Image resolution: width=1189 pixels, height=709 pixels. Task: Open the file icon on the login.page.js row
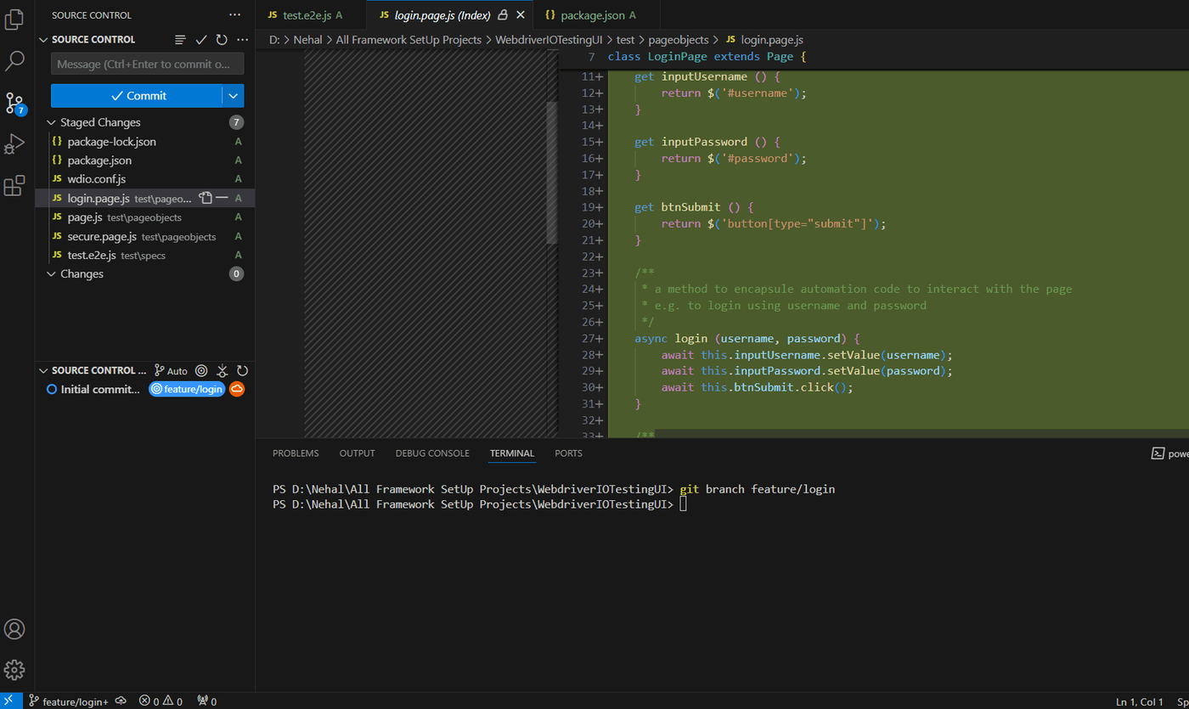click(205, 198)
